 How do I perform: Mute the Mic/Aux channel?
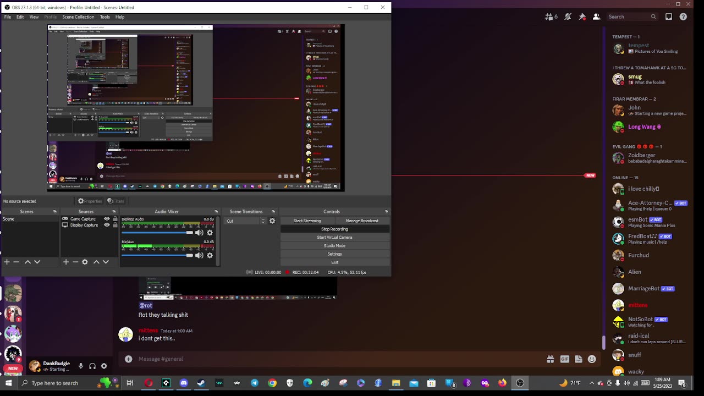point(199,255)
